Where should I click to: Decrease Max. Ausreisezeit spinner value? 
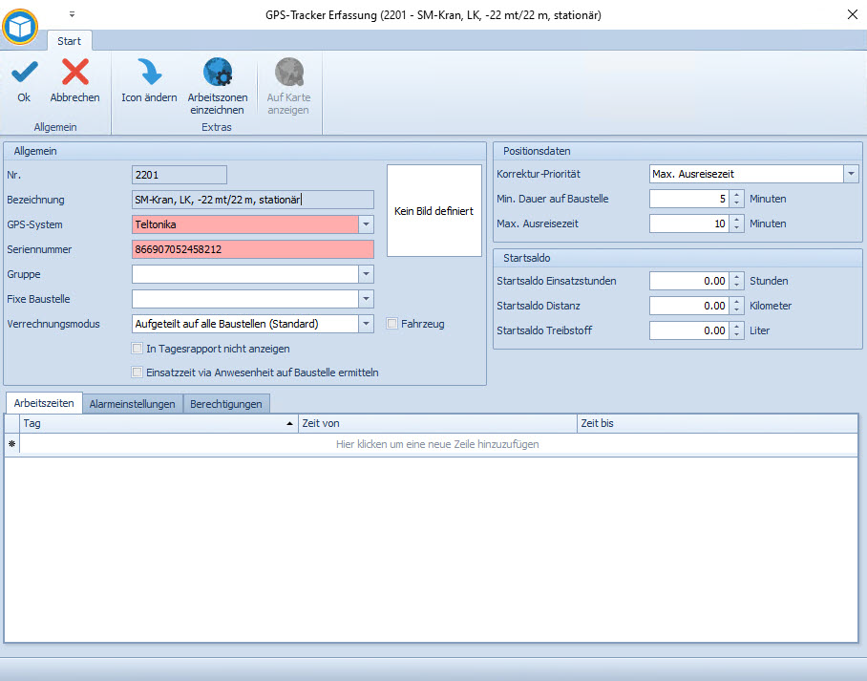[x=736, y=228]
